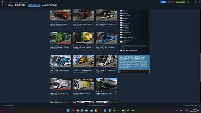Image resolution: width=201 pixels, height=113 pixels.
Task: Open Microsoft Edge from taskbar
Action: (82, 110)
